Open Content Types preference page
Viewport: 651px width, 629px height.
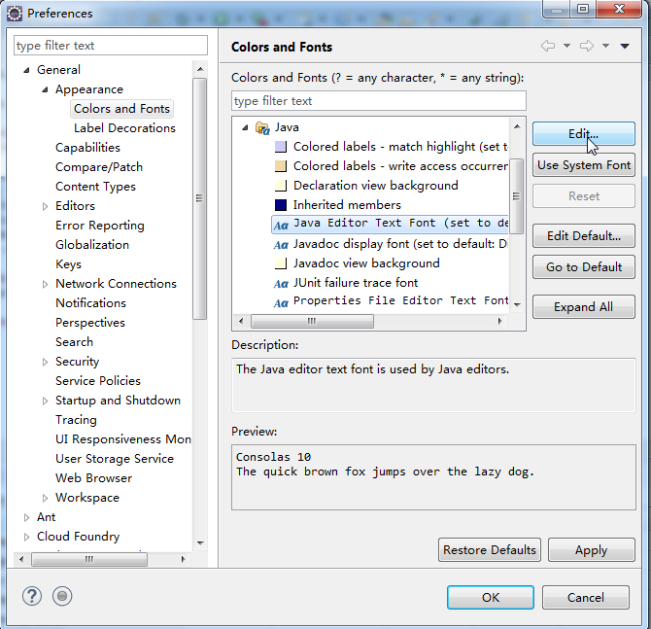(x=95, y=187)
